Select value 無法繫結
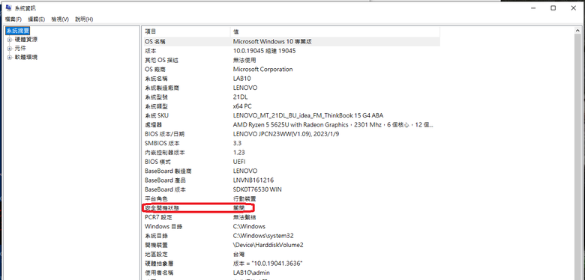Image resolution: width=585 pixels, height=280 pixels. [244, 217]
